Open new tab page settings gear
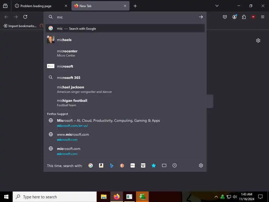Screen dimensions: 269x202 [258, 41]
